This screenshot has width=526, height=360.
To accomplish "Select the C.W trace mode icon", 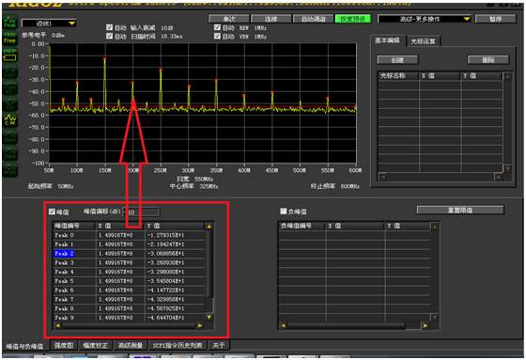I will coord(9,120).
